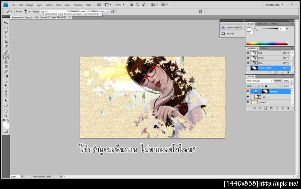Screen dimensions: 301x189
Task: Open the File menu
Action: (x=13, y=5)
